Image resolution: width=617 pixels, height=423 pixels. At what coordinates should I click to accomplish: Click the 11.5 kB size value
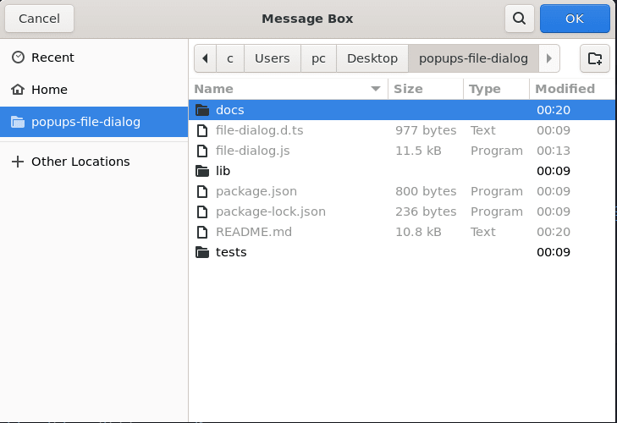pos(418,151)
